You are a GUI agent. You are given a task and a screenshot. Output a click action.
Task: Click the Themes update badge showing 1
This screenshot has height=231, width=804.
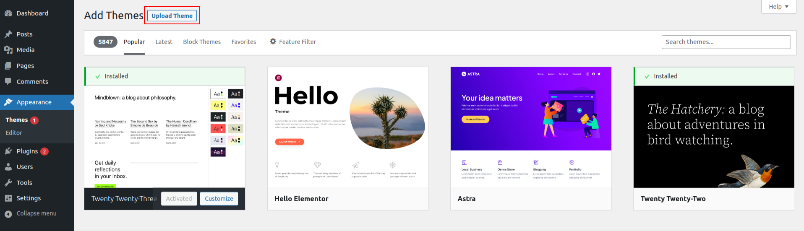34,120
